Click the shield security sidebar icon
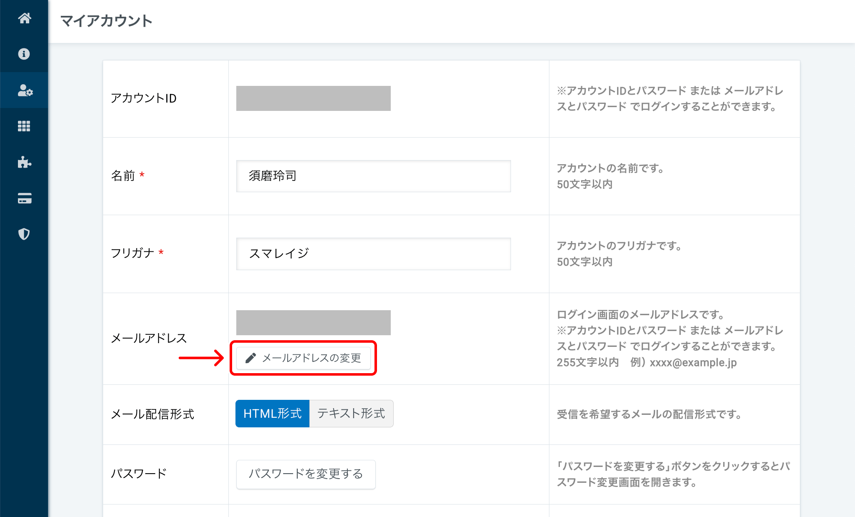This screenshot has width=855, height=517. pyautogui.click(x=24, y=234)
